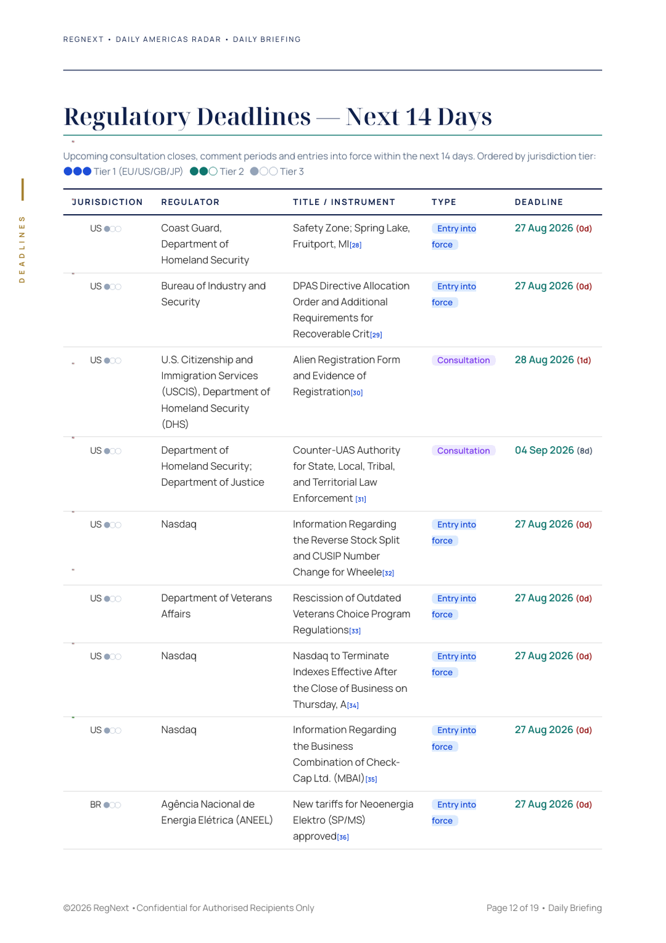Open footnote link [29] for DPAS Directive
Viewport: 666px width, 943px height.
point(376,335)
